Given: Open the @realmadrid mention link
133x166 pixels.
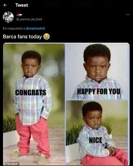Looking at the screenshot, I should click(x=35, y=28).
